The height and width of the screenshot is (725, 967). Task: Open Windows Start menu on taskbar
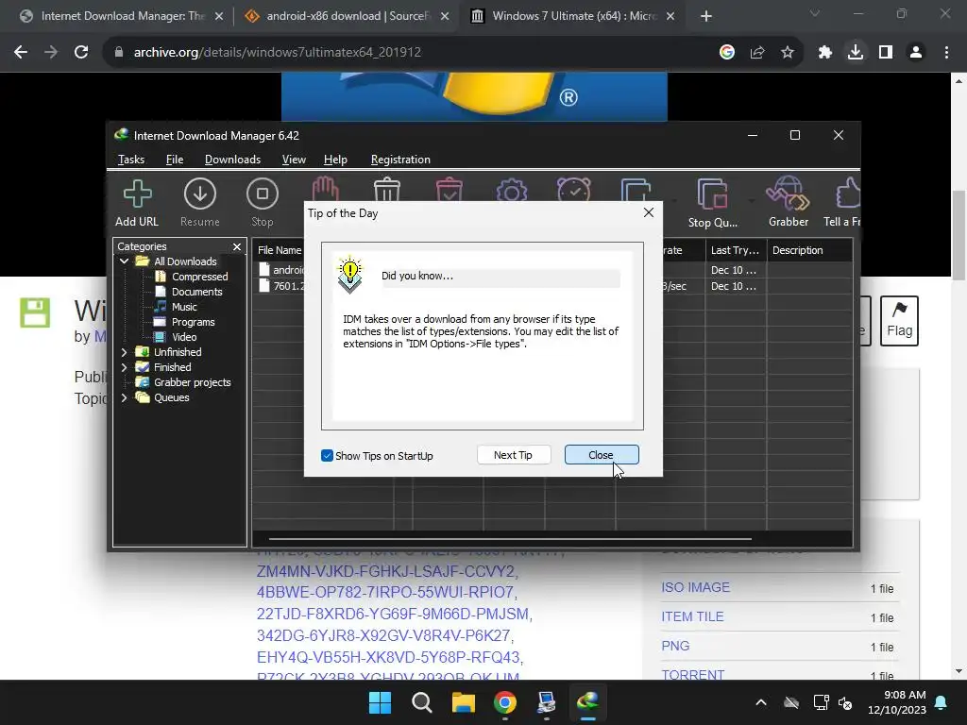pyautogui.click(x=380, y=702)
